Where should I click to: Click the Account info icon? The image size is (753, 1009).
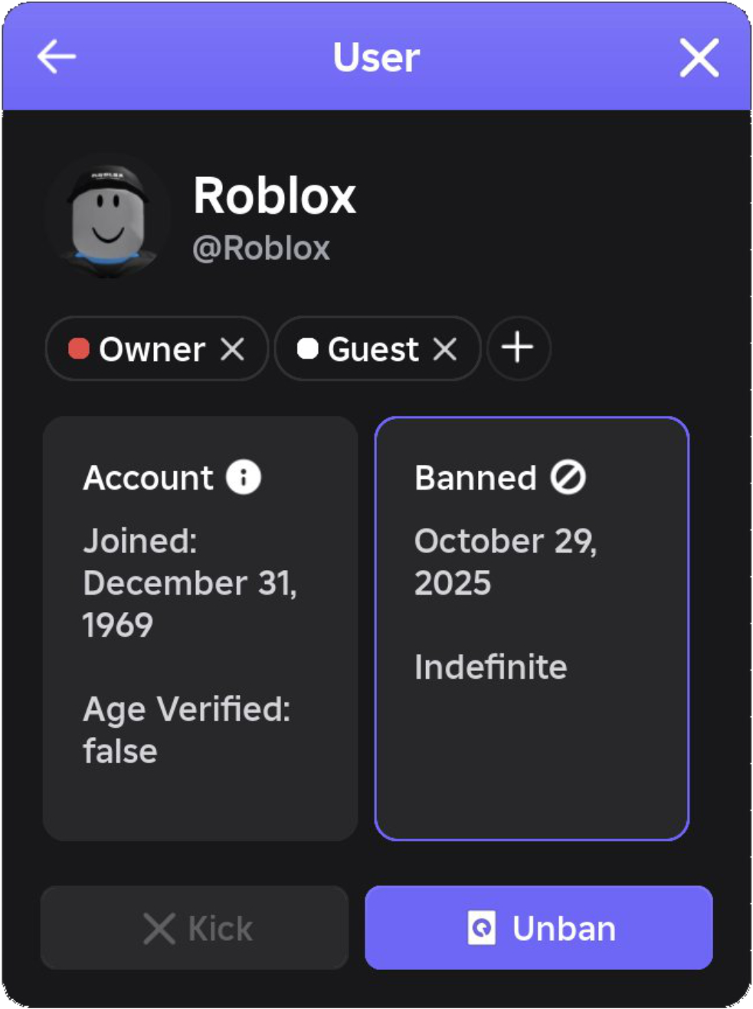244,477
